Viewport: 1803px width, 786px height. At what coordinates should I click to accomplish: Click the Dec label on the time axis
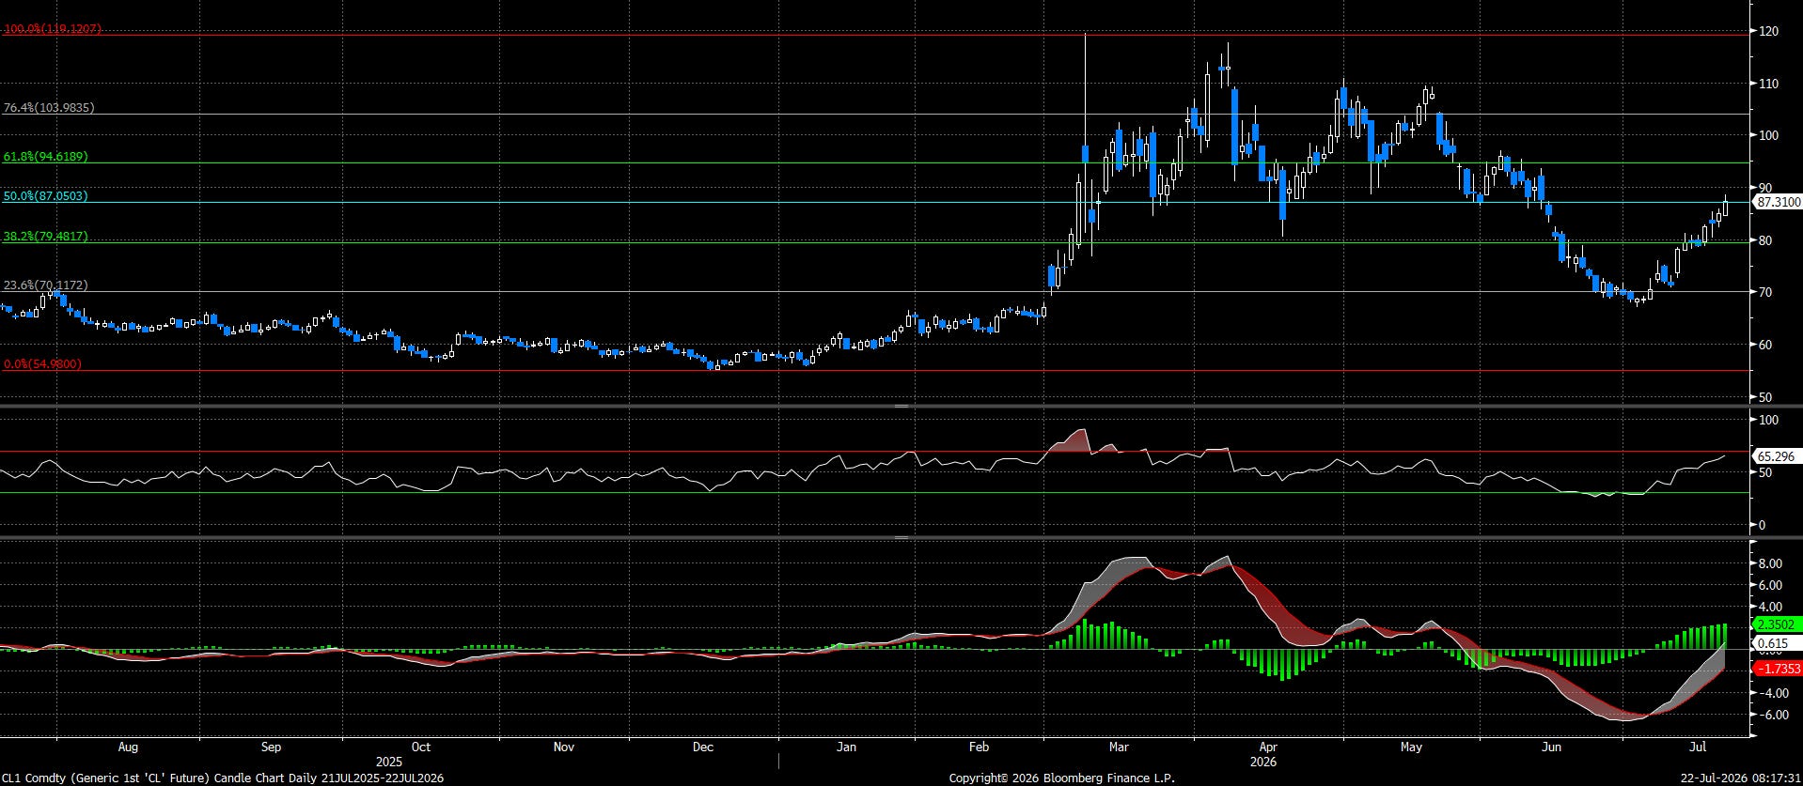(703, 747)
